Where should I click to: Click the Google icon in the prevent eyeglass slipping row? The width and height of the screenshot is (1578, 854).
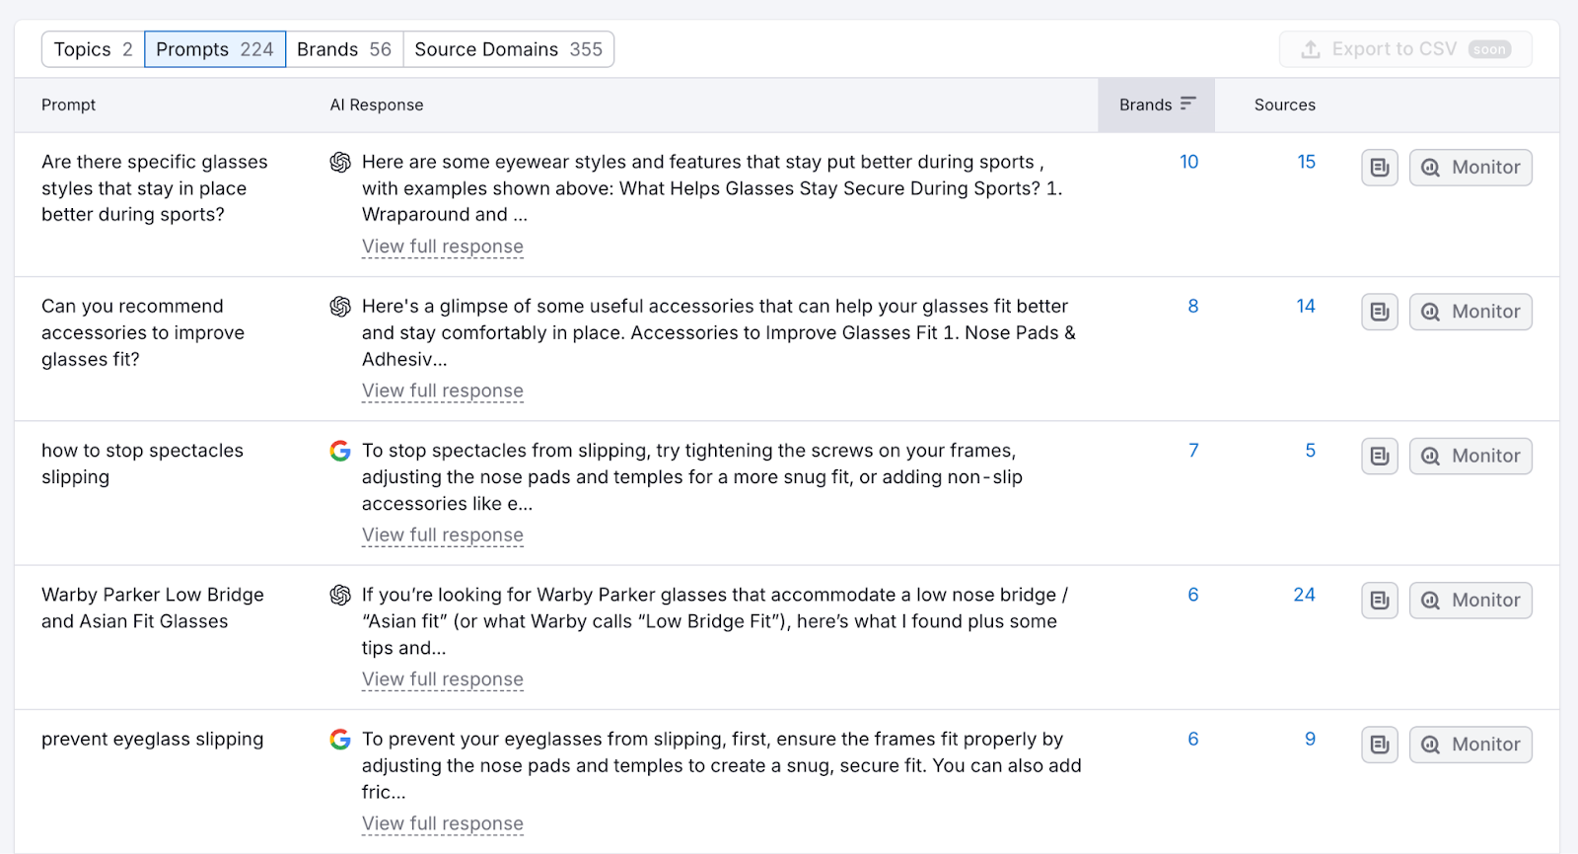[x=340, y=740]
